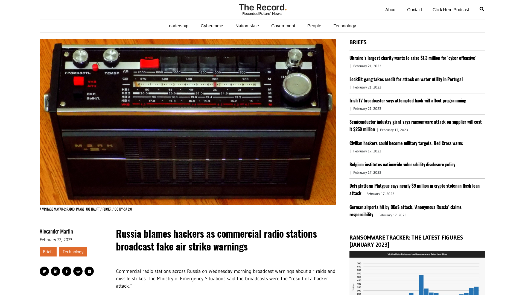Viewport: 525px width, 295px height.
Task: Select the Technology category tag
Action: (x=73, y=251)
